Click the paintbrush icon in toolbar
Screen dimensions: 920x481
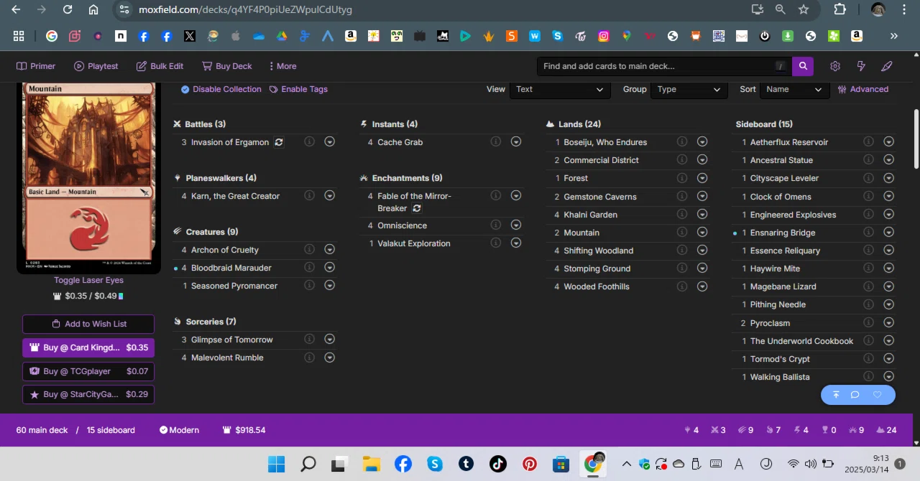pyautogui.click(x=887, y=66)
